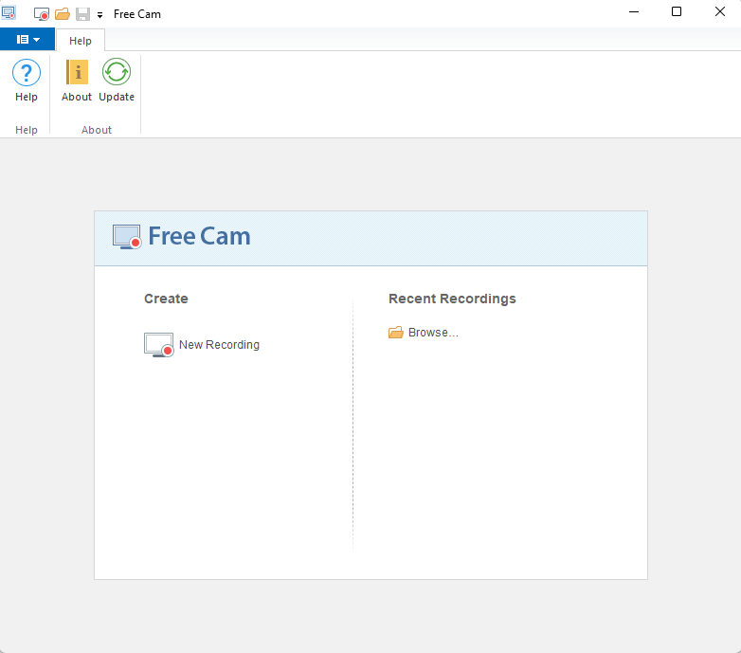Browse for recent recordings
This screenshot has width=741, height=653.
point(424,333)
